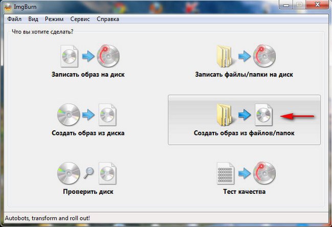
Task: Select Тест качества label
Action: [x=244, y=192]
